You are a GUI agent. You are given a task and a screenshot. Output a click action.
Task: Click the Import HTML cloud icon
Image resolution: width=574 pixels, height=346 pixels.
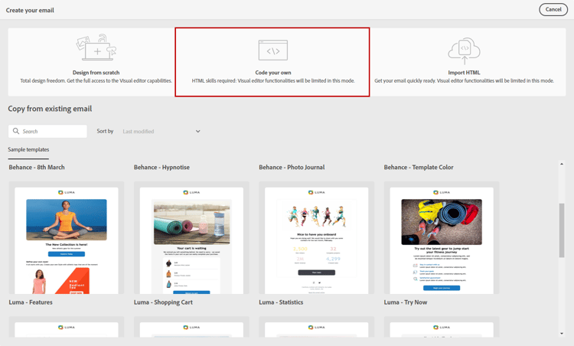coord(465,51)
